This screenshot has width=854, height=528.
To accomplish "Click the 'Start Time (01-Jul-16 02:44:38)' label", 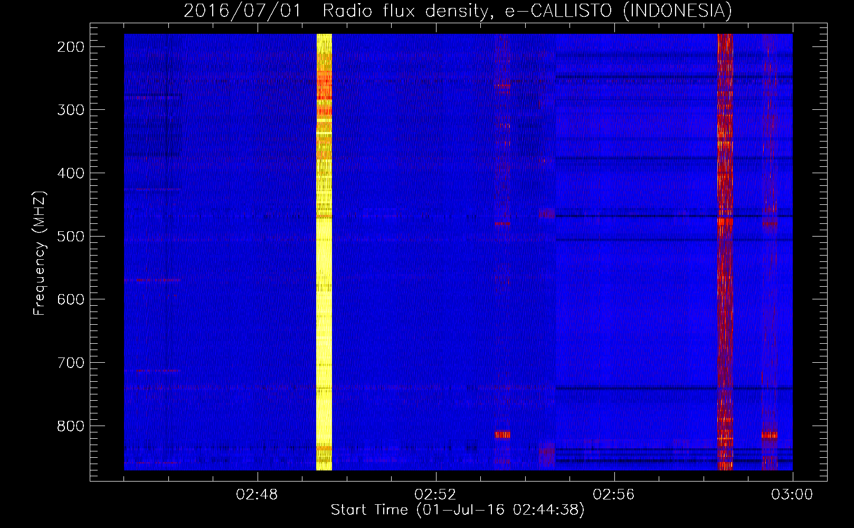I will pos(458,510).
